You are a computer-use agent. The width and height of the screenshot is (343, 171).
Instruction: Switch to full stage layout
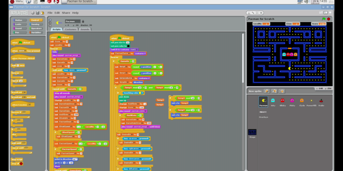[x=325, y=13]
